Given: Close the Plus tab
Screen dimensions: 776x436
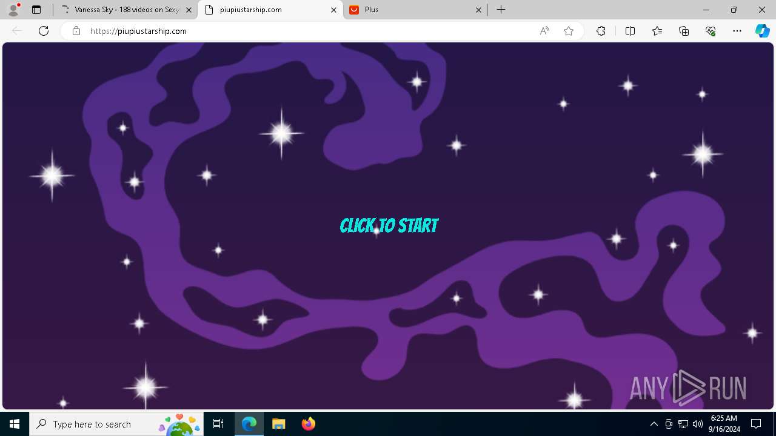Looking at the screenshot, I should [478, 10].
